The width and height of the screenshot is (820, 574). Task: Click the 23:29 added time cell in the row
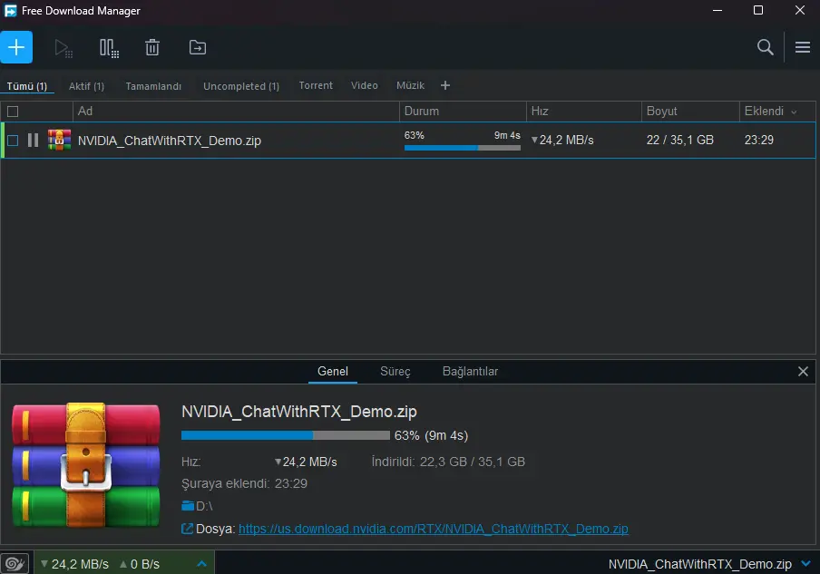759,141
